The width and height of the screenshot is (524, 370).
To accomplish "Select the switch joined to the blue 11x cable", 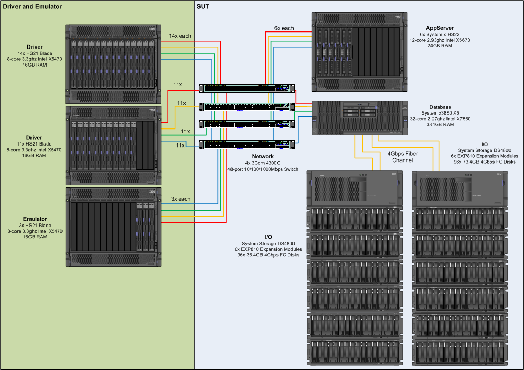I will point(246,145).
